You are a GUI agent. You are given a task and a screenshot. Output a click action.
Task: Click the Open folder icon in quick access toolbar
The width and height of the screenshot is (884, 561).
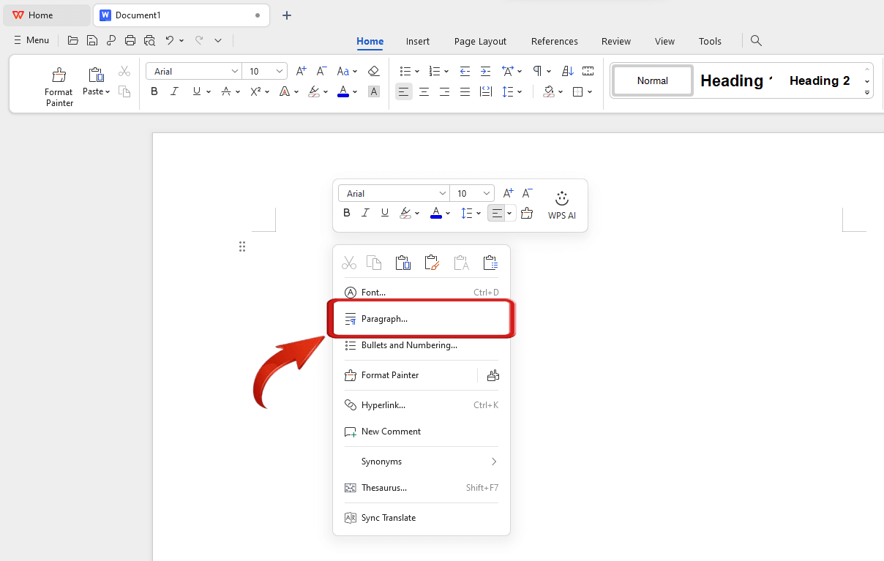73,41
